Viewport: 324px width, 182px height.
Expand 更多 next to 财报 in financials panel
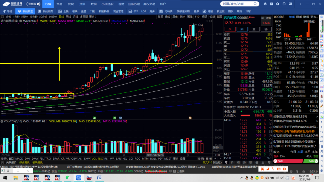click(x=314, y=17)
